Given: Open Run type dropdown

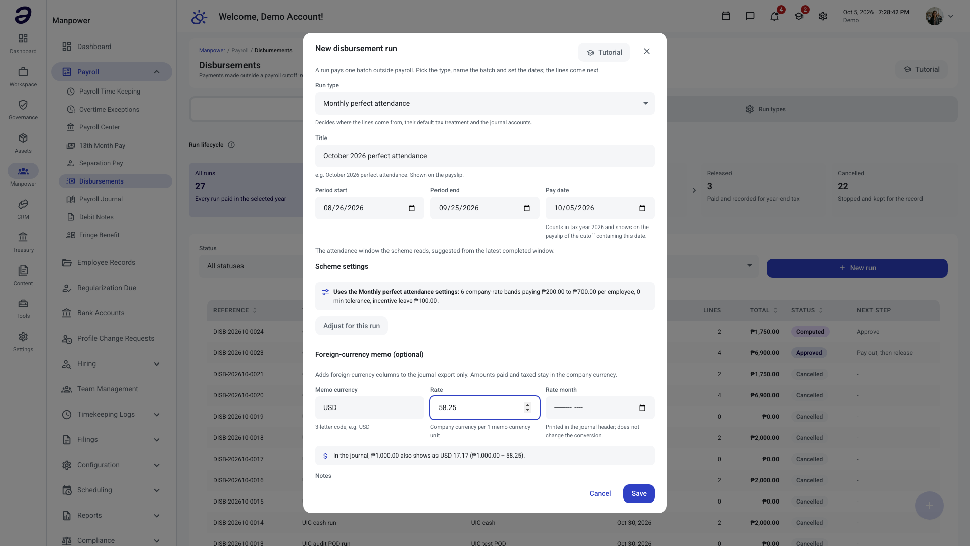Looking at the screenshot, I should pyautogui.click(x=485, y=103).
